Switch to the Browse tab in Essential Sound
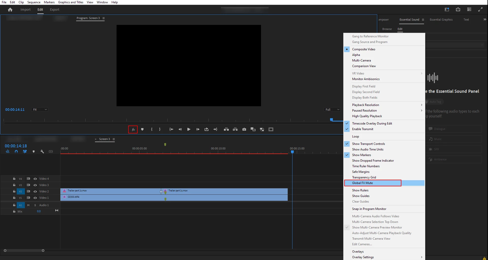 click(387, 29)
